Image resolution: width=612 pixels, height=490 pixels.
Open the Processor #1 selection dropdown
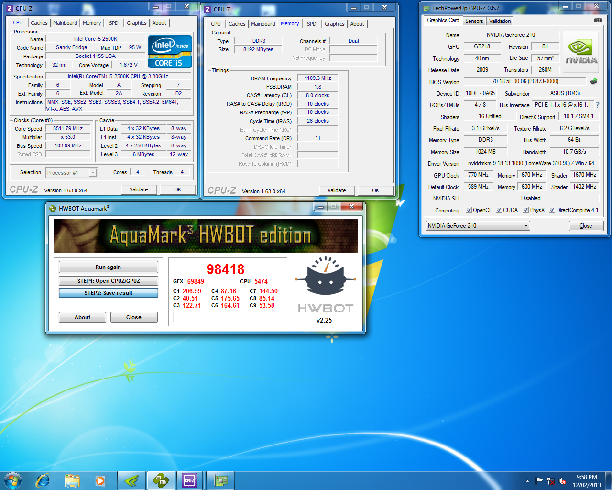coord(71,173)
